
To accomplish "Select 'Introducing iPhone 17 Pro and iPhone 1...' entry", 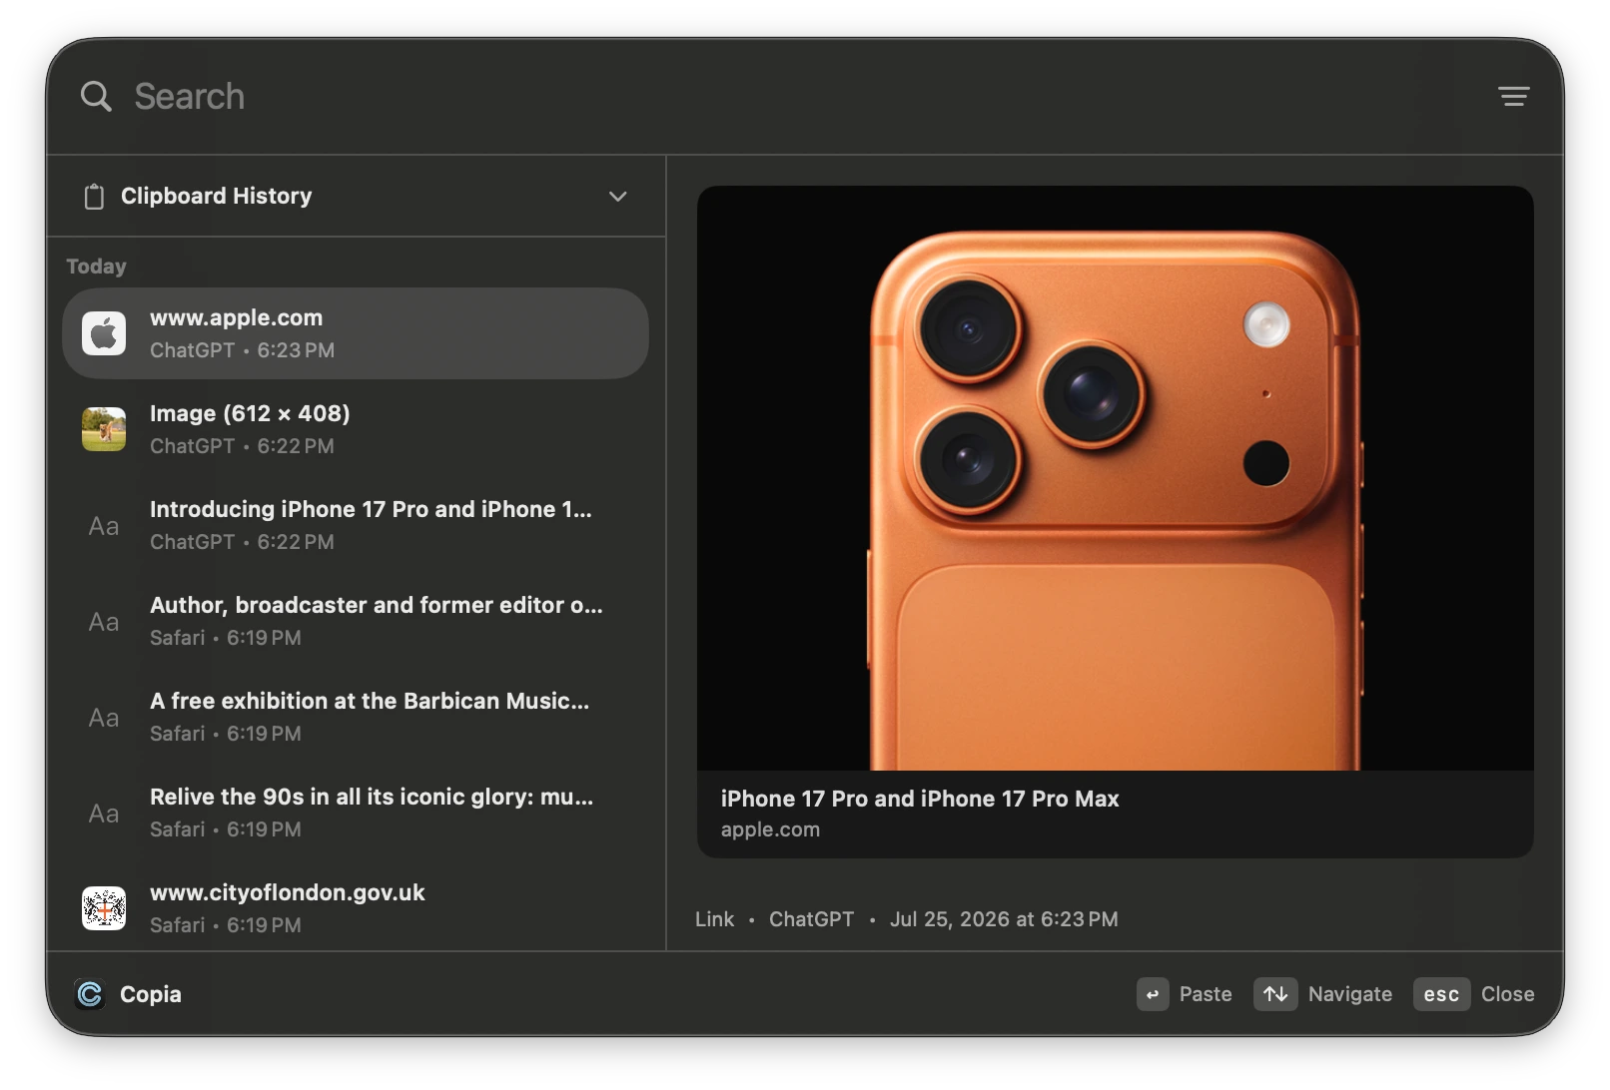I will pos(356,525).
